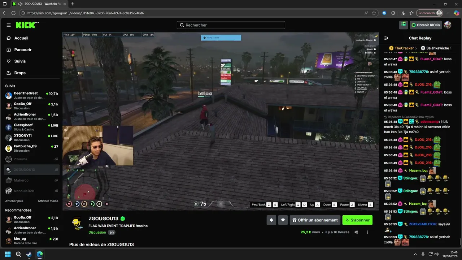This screenshot has height=260, width=462.
Task: Click the media music-note toolbar icon
Action: [403, 13]
